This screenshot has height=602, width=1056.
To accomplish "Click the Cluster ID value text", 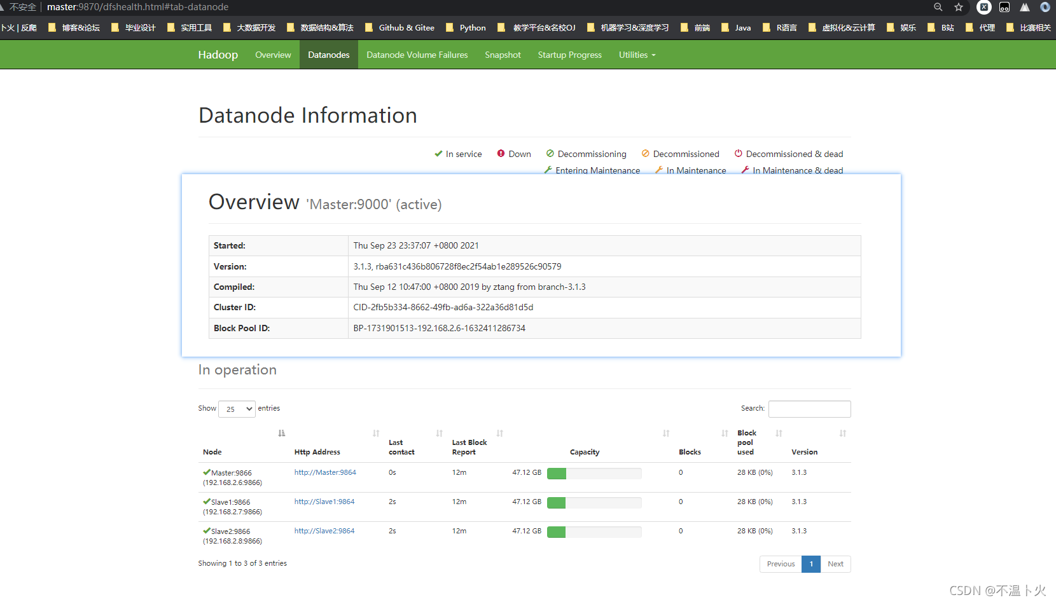I will tap(443, 307).
